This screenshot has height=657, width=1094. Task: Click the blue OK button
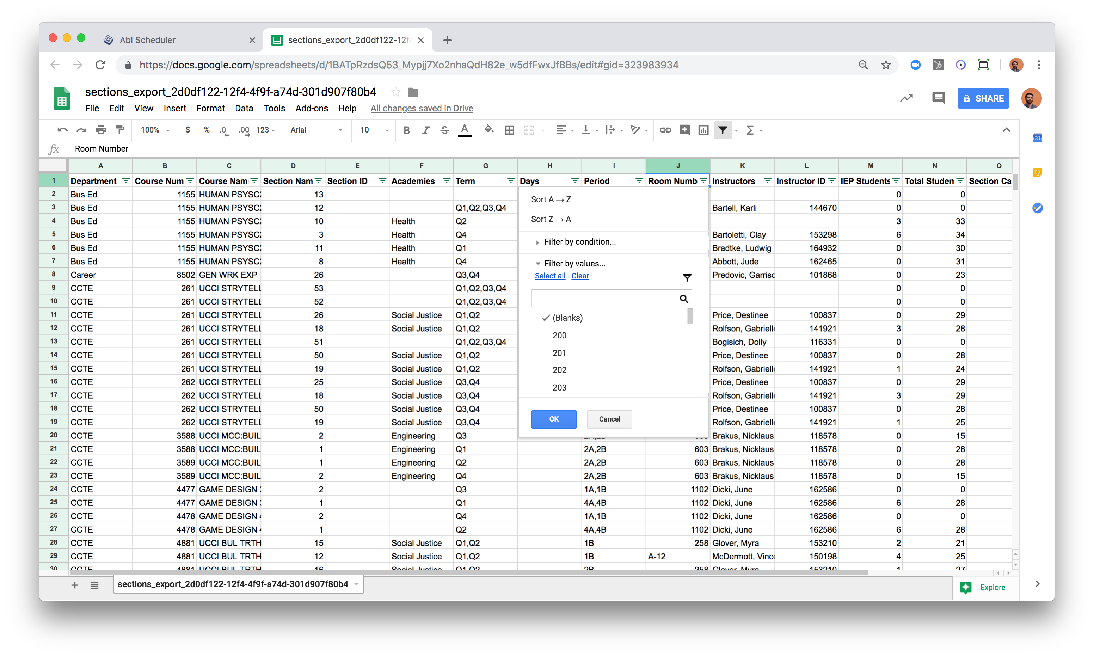pos(554,419)
